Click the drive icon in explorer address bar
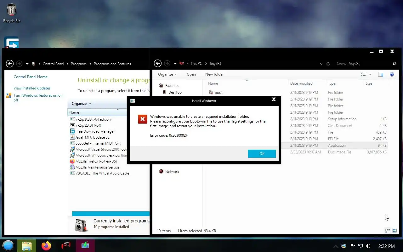This screenshot has width=403, height=252. click(x=181, y=64)
